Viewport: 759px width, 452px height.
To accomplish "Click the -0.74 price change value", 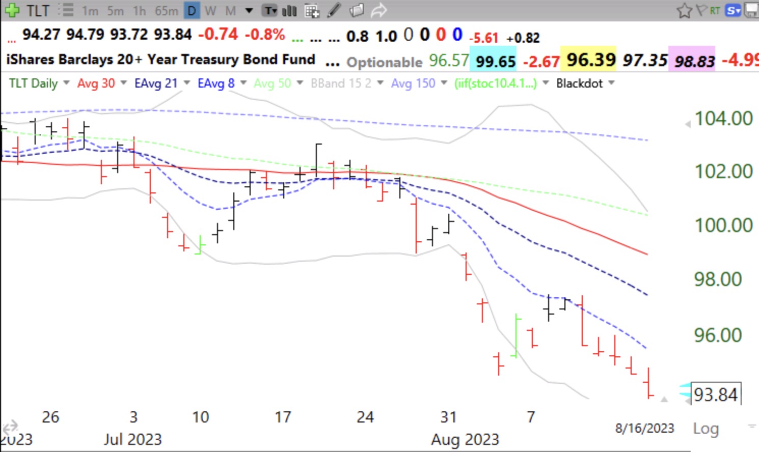I will coord(218,35).
